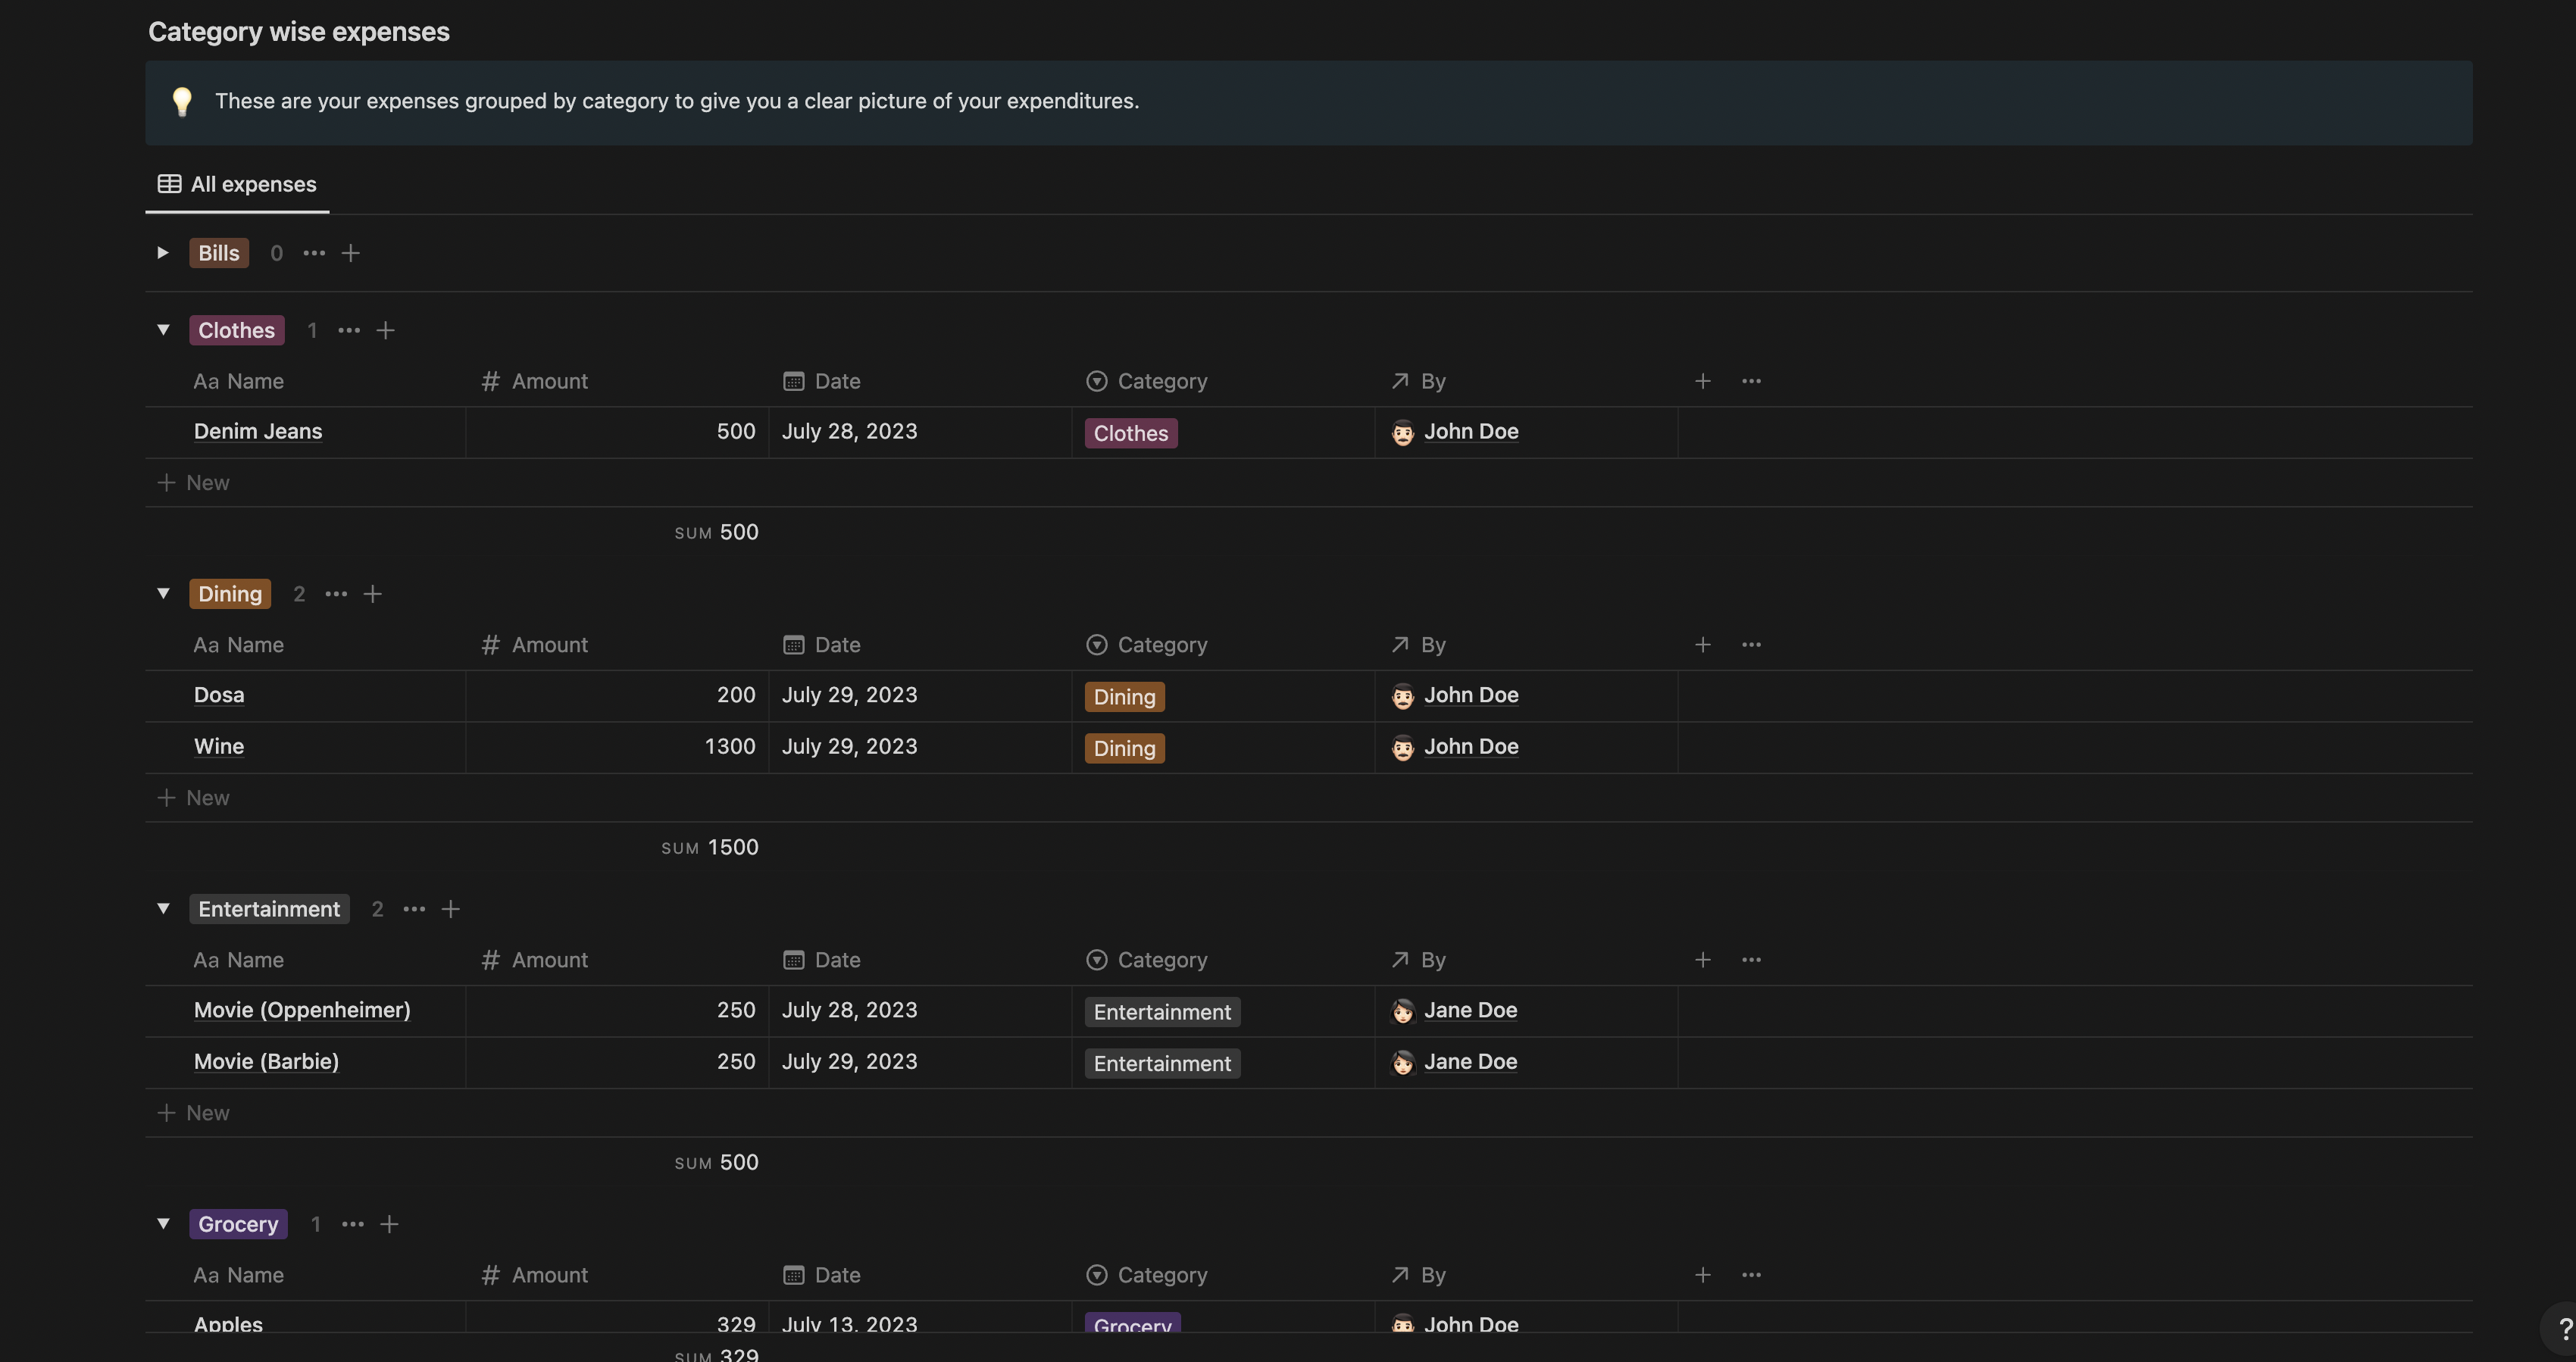Collapse the Clothes group
Screen dimensions: 2576x1362
[163, 330]
